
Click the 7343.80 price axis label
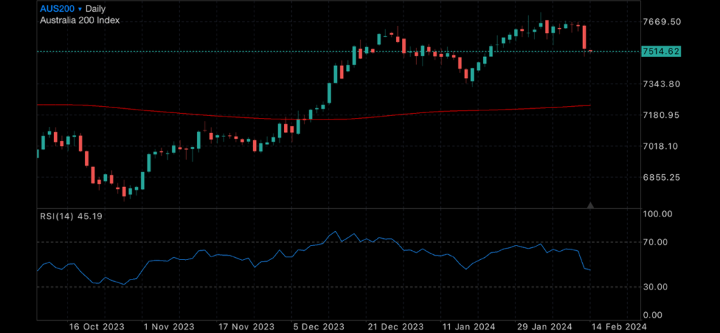[662, 84]
